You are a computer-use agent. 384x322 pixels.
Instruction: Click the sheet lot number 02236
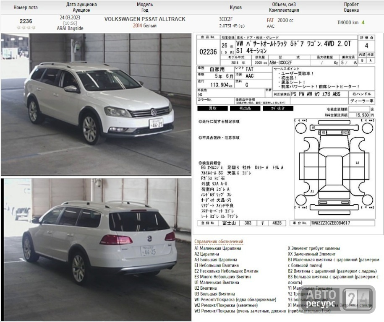click(x=208, y=52)
